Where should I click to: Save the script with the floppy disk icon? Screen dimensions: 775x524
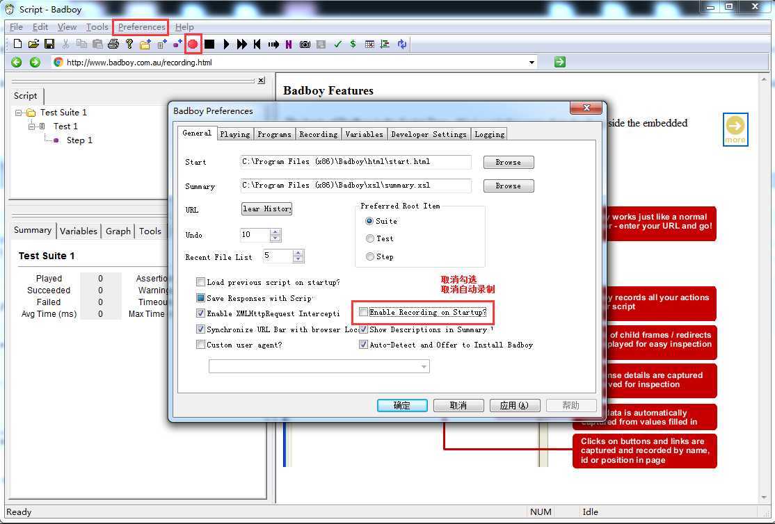tap(49, 44)
